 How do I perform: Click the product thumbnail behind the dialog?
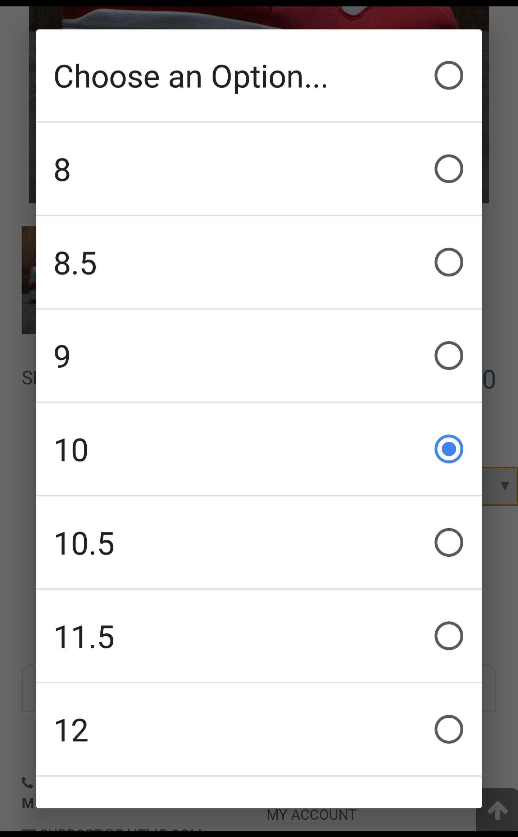pyautogui.click(x=29, y=280)
